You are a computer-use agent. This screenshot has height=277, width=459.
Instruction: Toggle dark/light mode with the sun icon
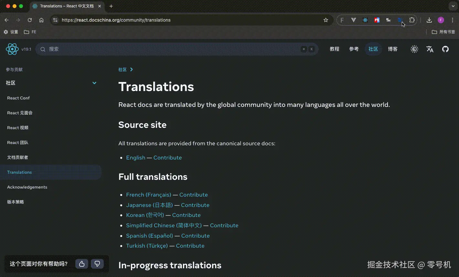(x=414, y=49)
